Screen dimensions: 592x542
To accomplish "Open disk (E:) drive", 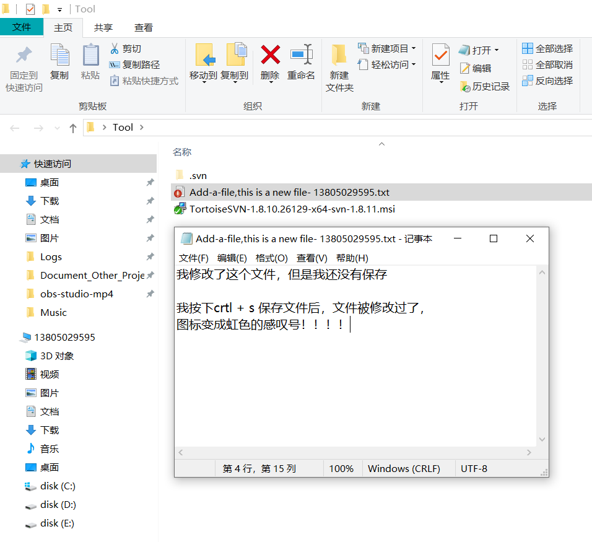I will point(57,523).
